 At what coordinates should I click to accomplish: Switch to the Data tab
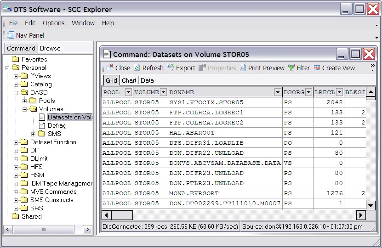pos(147,80)
